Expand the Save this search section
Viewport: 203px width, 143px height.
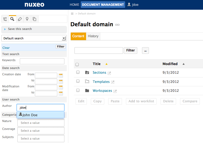(x=20, y=29)
